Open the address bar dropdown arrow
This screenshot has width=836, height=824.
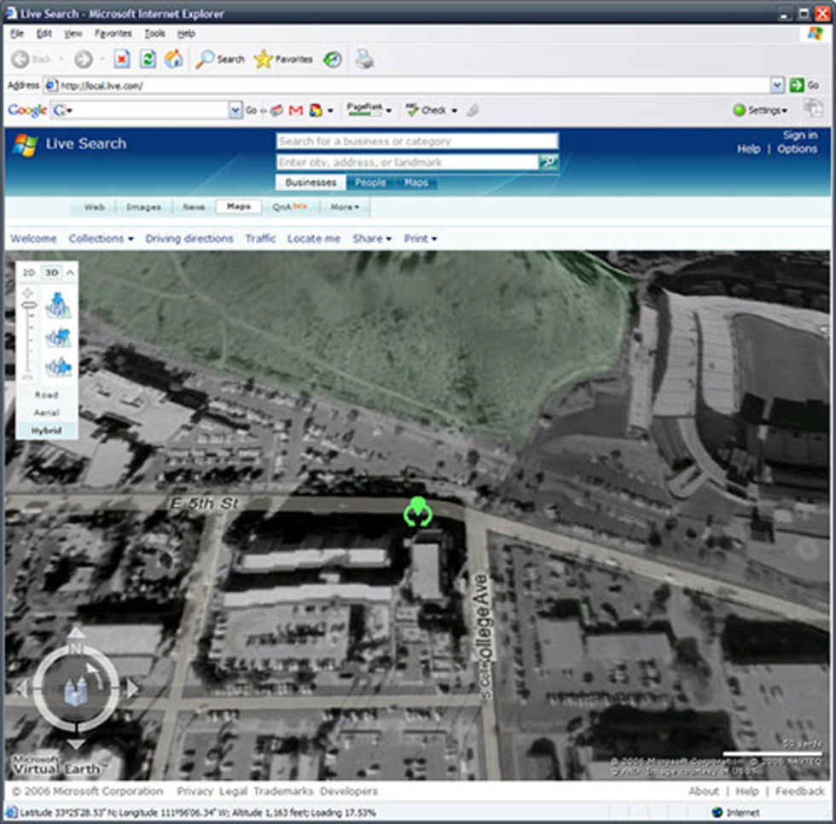776,85
